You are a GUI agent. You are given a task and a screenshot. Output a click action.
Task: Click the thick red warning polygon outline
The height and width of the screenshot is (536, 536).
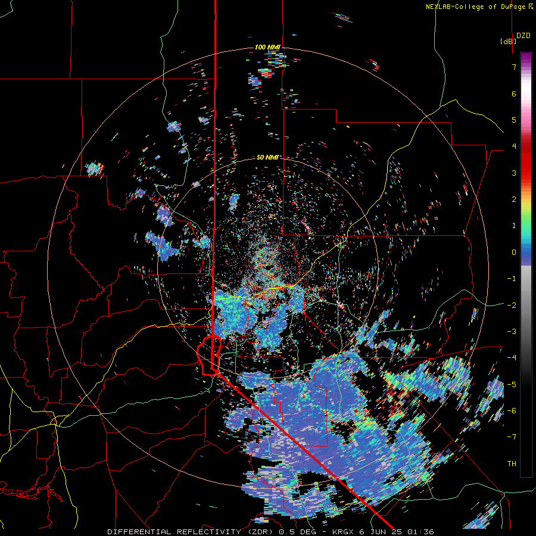[x=209, y=356]
